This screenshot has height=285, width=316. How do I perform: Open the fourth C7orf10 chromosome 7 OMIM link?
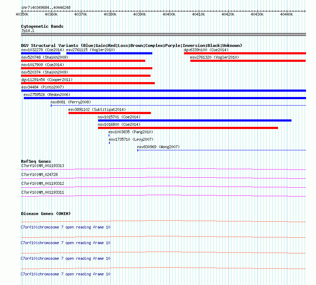[x=65, y=274]
